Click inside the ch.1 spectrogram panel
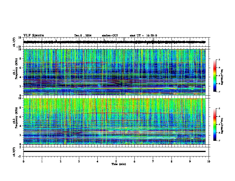The width and height of the screenshot is (235, 181). [115, 72]
